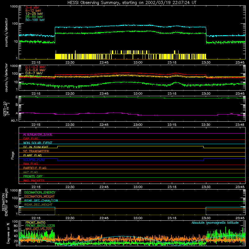
Task: Click the SC_TRANSMITTER flag label
Action: (x=36, y=151)
